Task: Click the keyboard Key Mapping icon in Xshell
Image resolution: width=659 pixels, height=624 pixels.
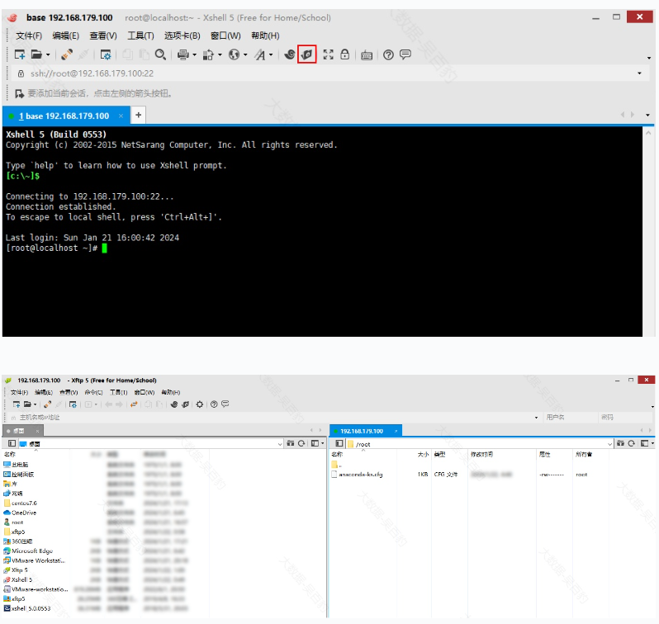Action: (x=367, y=55)
